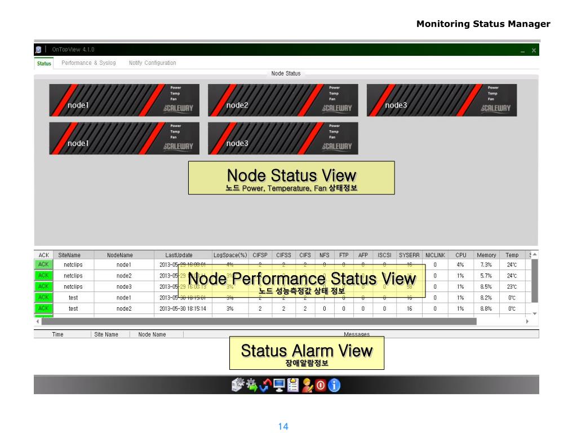This screenshot has width=577, height=433.
Task: Click the red power icon
Action: pyautogui.click(x=321, y=386)
